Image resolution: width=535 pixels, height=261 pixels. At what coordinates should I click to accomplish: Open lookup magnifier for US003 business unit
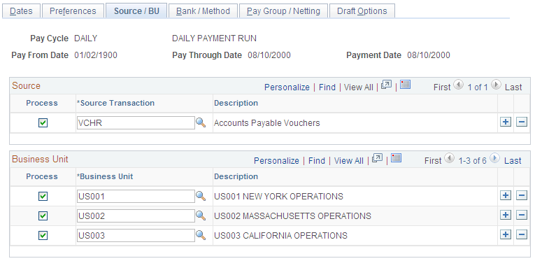201,235
